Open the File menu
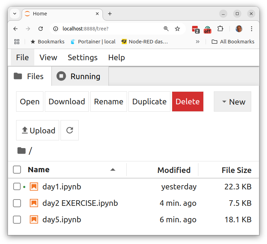 point(22,57)
